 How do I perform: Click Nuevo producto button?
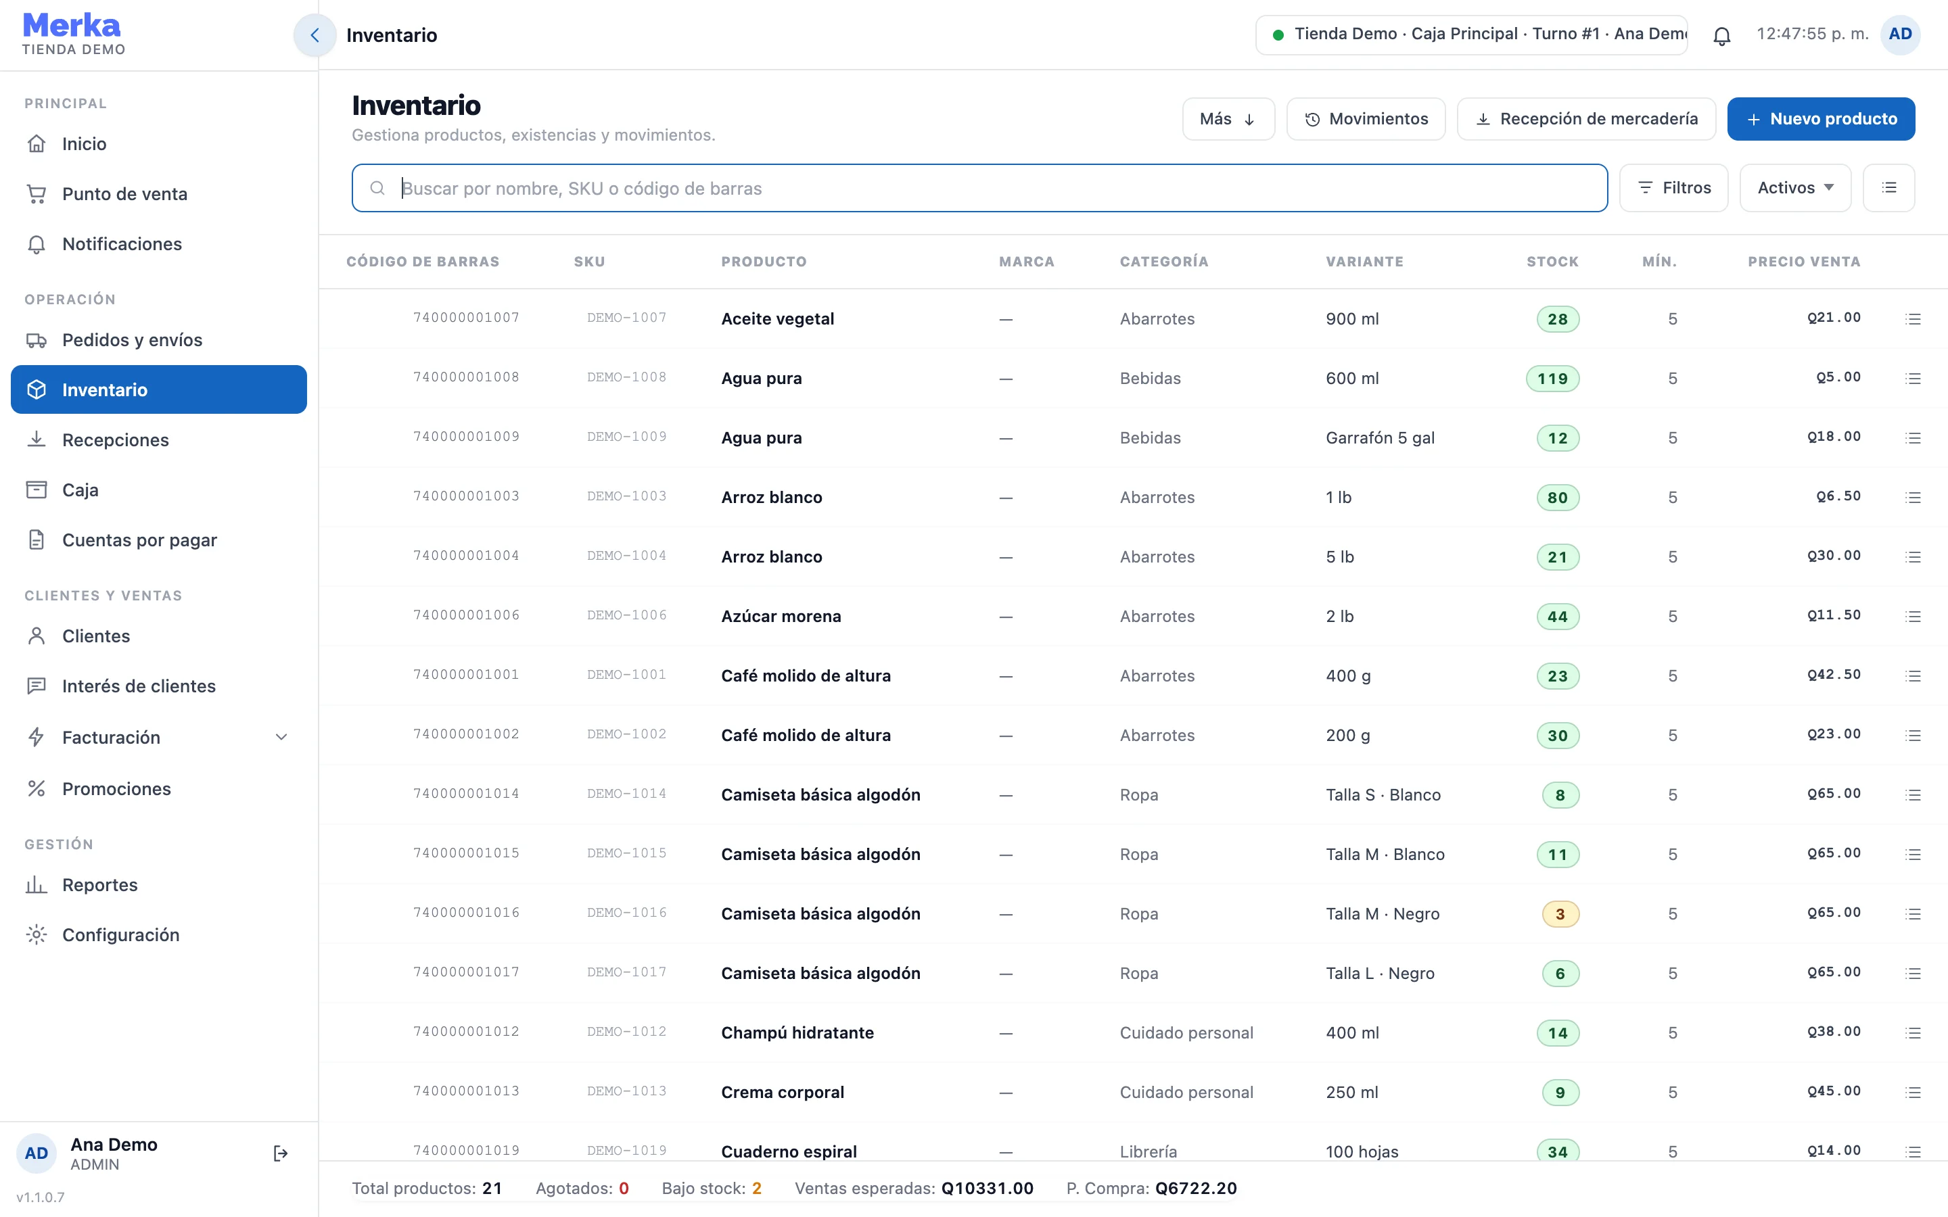pyautogui.click(x=1821, y=119)
